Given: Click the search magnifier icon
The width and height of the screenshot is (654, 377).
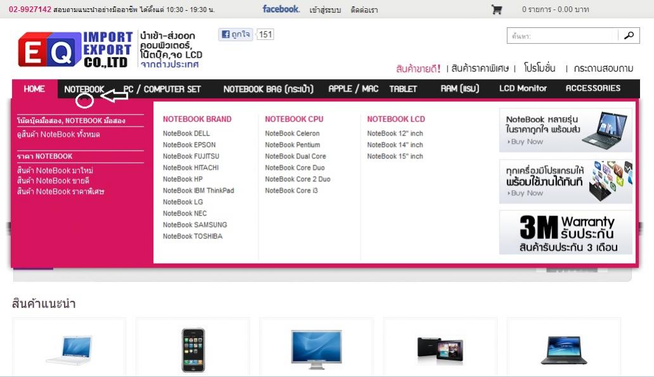Looking at the screenshot, I should (629, 35).
